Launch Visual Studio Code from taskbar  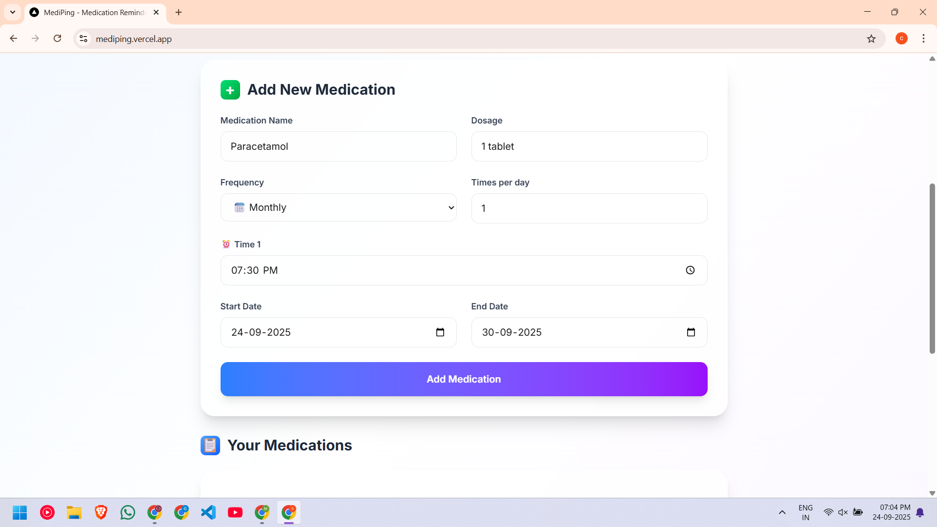[x=208, y=512]
